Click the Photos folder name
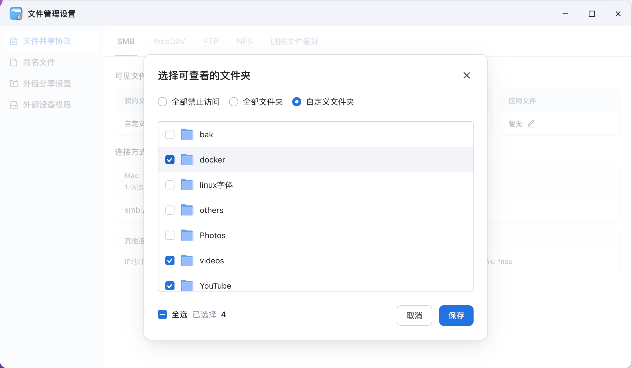632x368 pixels. click(x=213, y=235)
